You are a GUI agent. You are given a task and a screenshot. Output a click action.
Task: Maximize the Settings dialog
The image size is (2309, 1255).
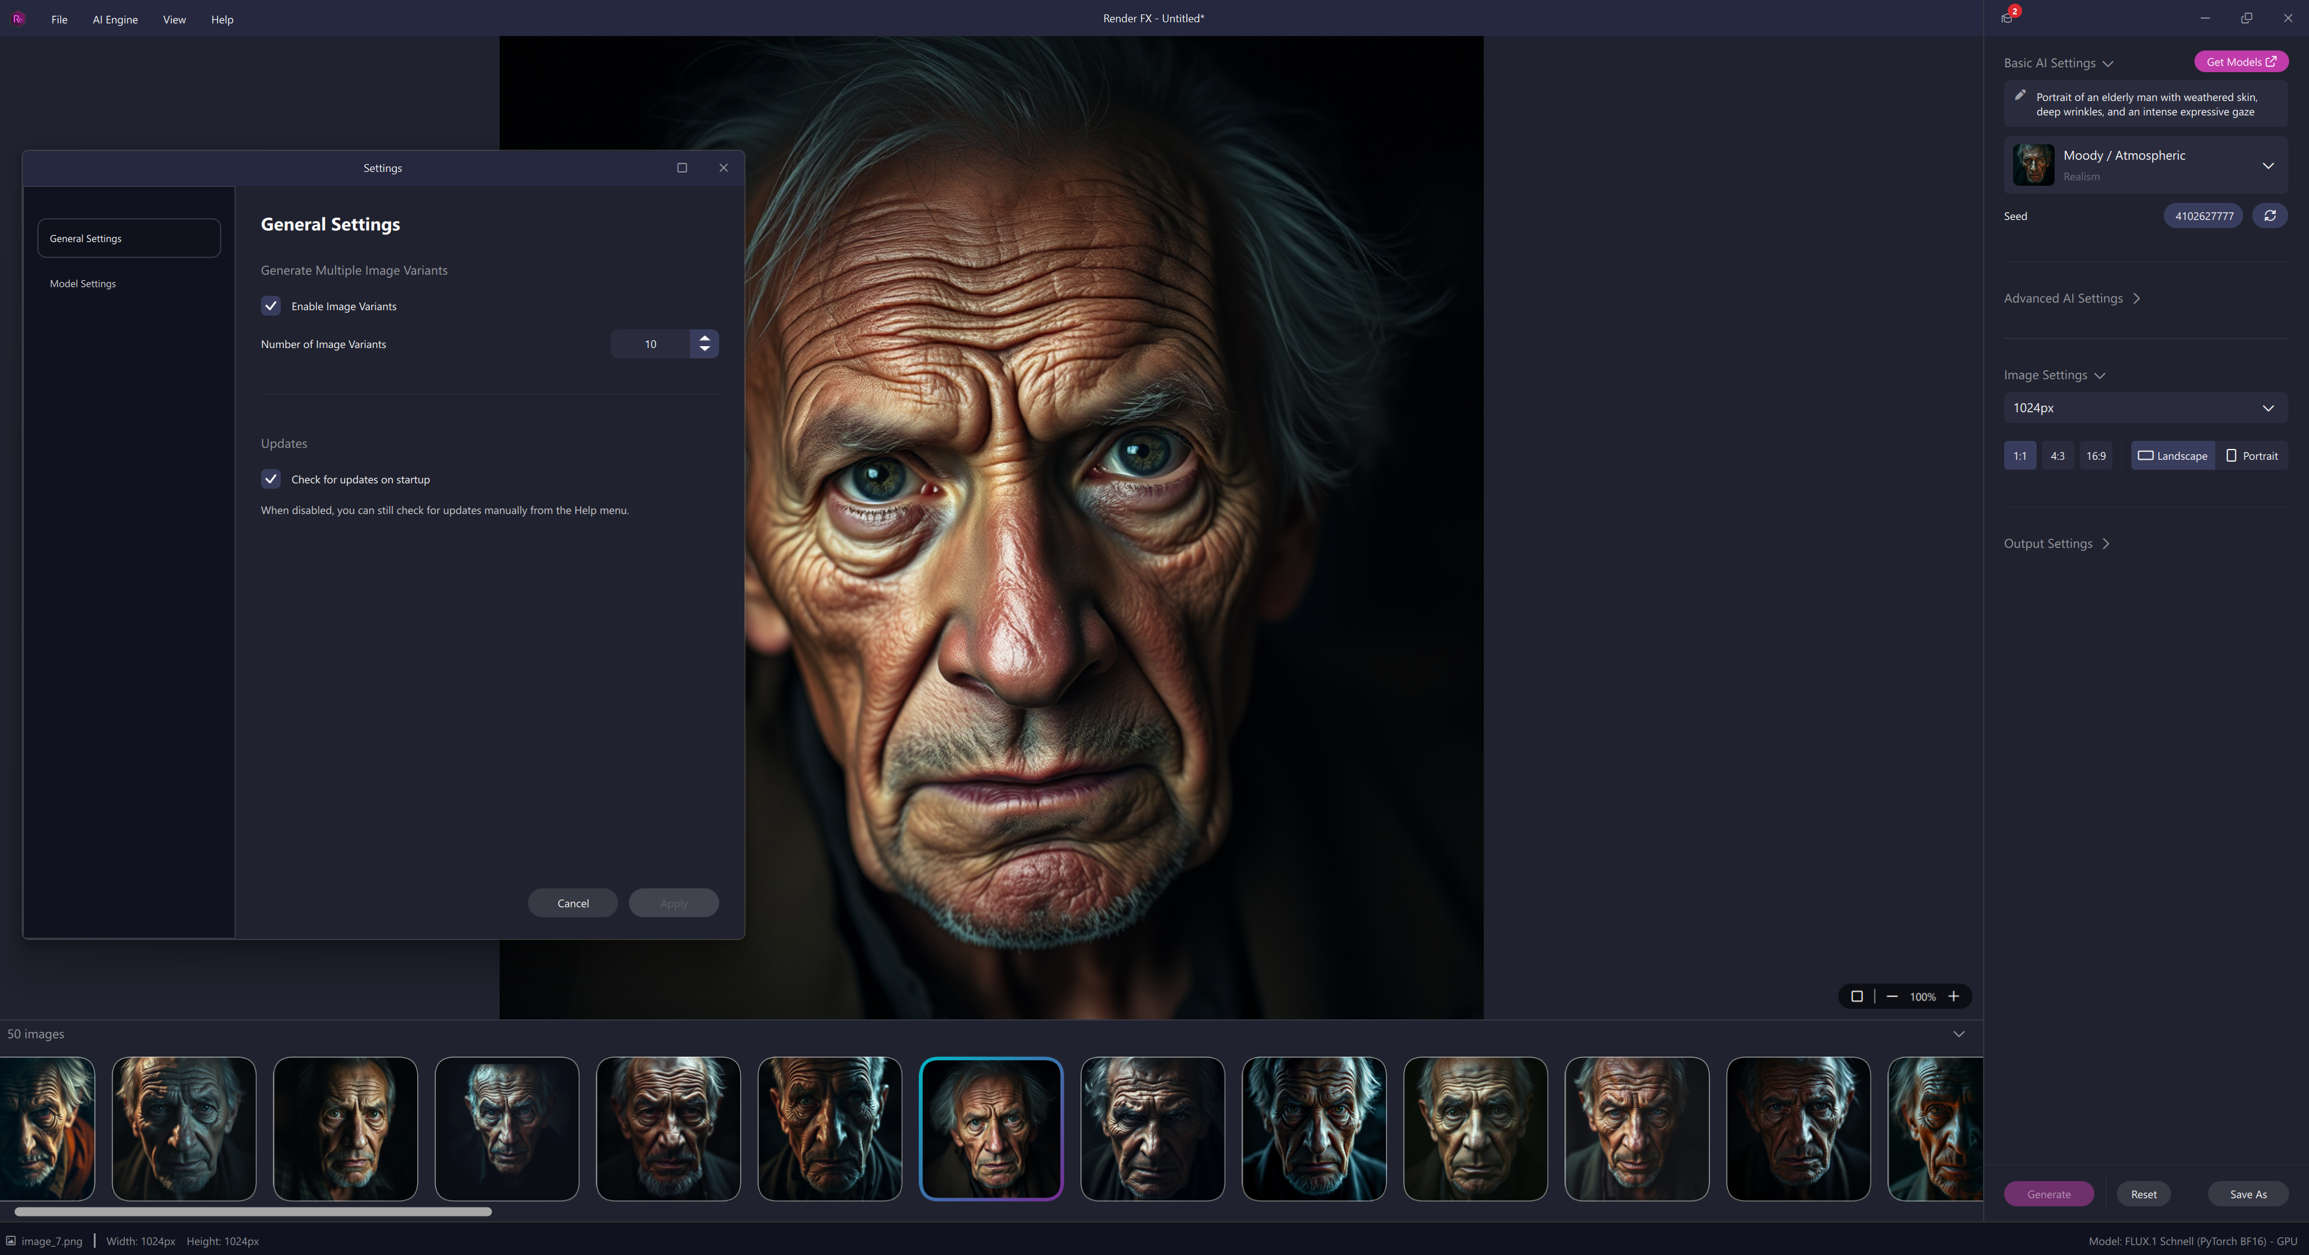682,168
